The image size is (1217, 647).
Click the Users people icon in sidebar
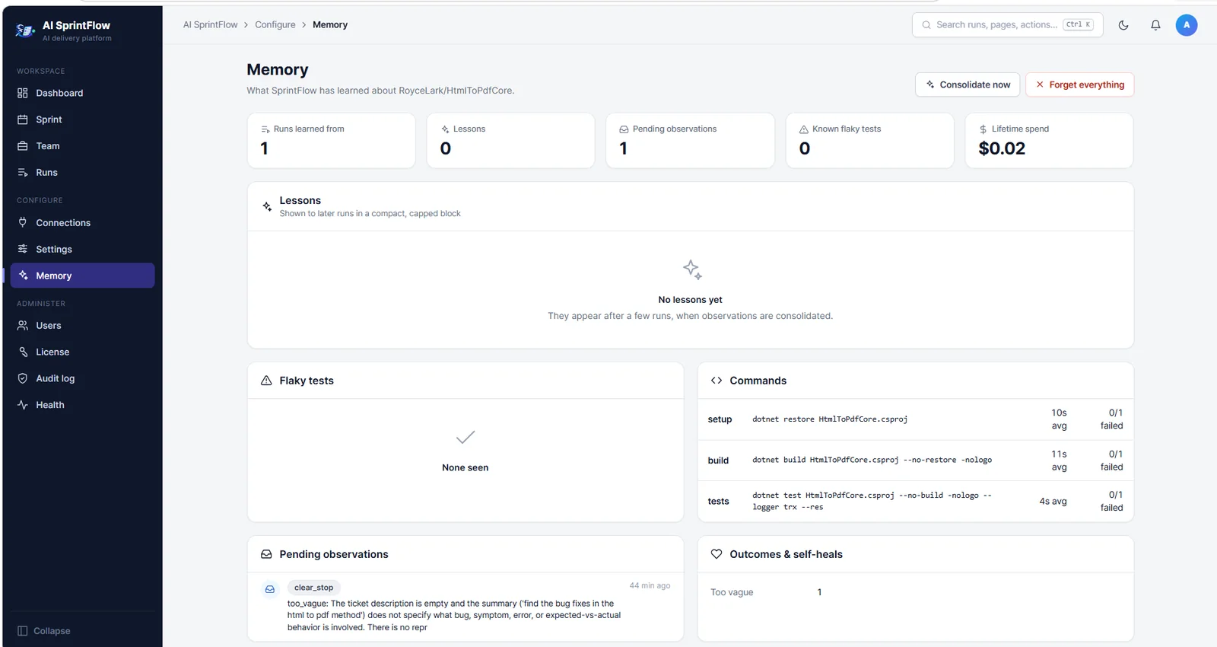coord(23,326)
